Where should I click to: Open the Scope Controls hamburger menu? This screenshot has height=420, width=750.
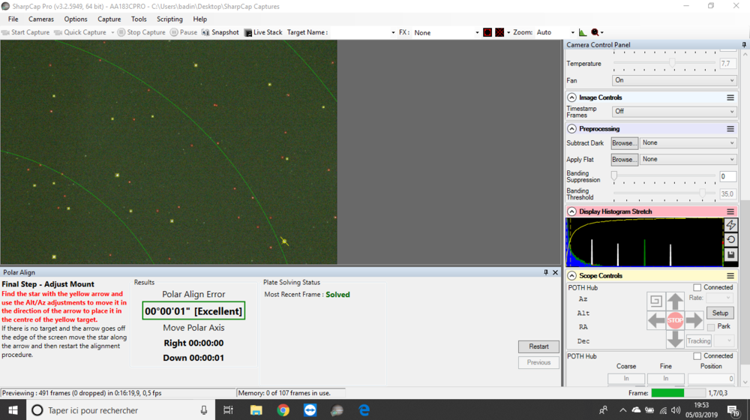730,275
